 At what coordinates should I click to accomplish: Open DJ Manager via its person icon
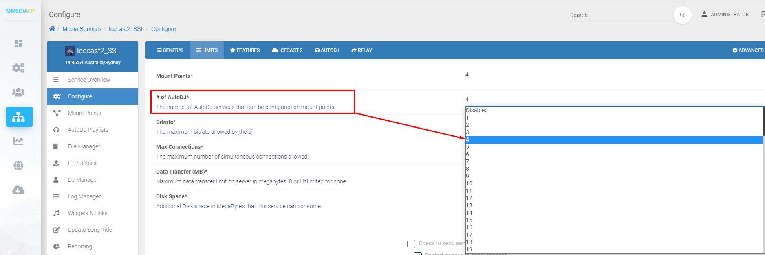pos(56,180)
